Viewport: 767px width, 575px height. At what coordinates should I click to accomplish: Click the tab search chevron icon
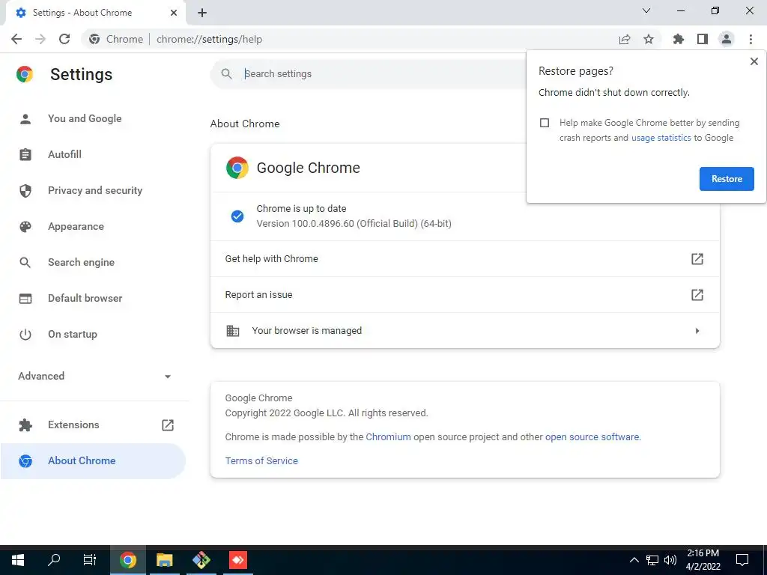click(646, 10)
